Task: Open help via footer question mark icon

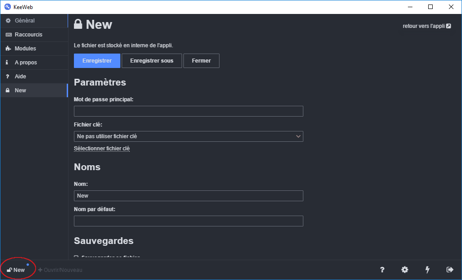Action: click(382, 270)
